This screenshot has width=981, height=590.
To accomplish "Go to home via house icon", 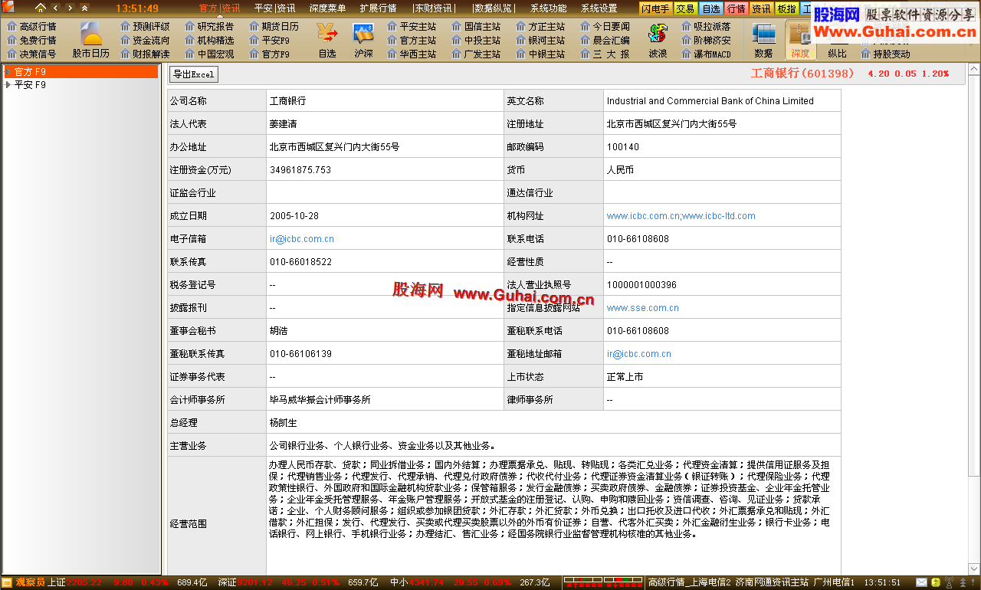I will [41, 8].
